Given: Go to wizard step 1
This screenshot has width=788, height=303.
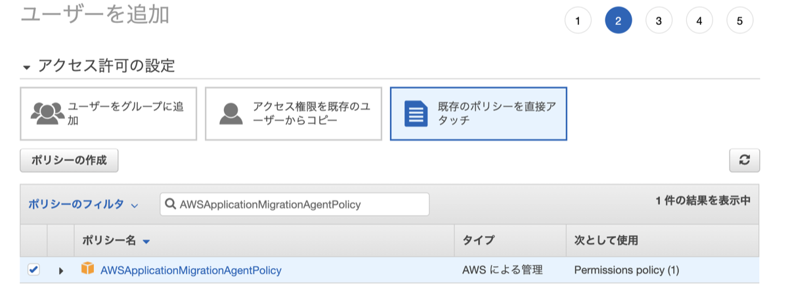Looking at the screenshot, I should (x=578, y=21).
